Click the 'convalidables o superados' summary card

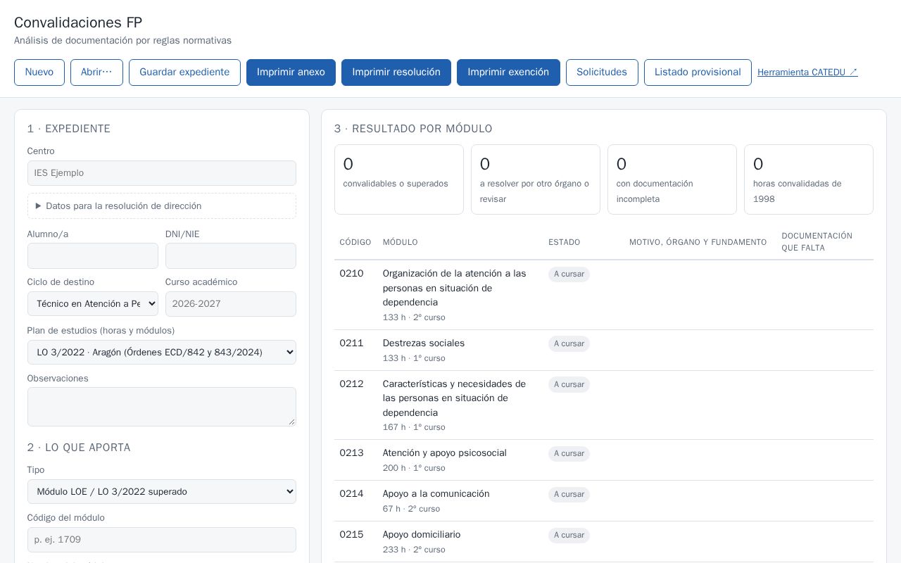pos(399,179)
